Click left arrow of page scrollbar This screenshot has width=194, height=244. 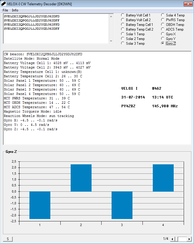click(x=172, y=239)
